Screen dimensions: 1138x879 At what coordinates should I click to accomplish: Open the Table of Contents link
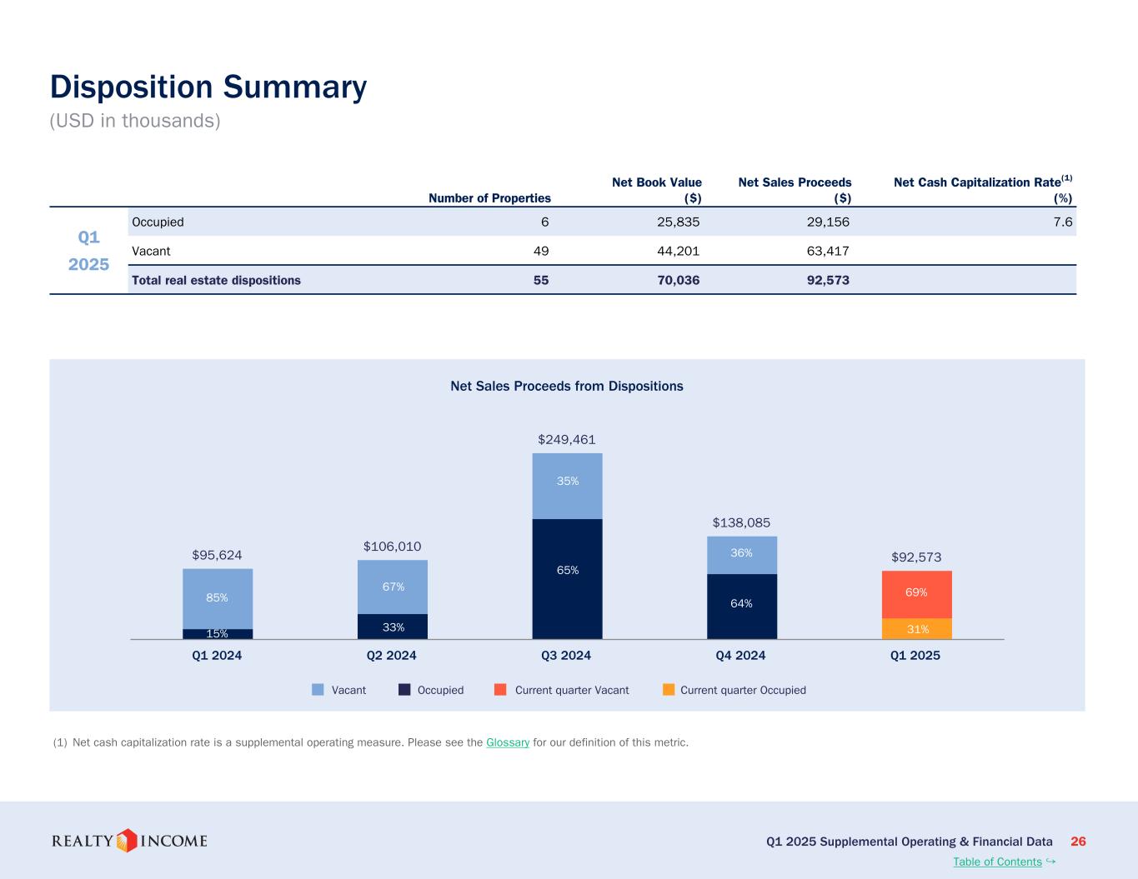point(997,862)
